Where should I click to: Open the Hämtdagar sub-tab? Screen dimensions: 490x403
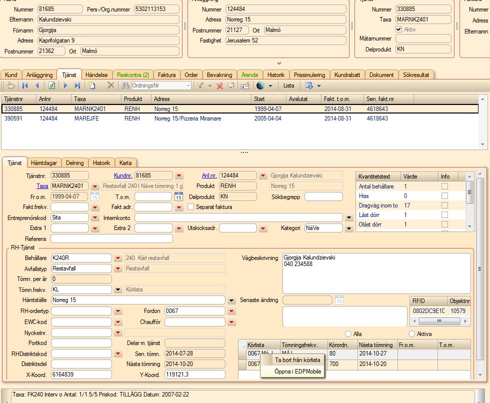[44, 163]
